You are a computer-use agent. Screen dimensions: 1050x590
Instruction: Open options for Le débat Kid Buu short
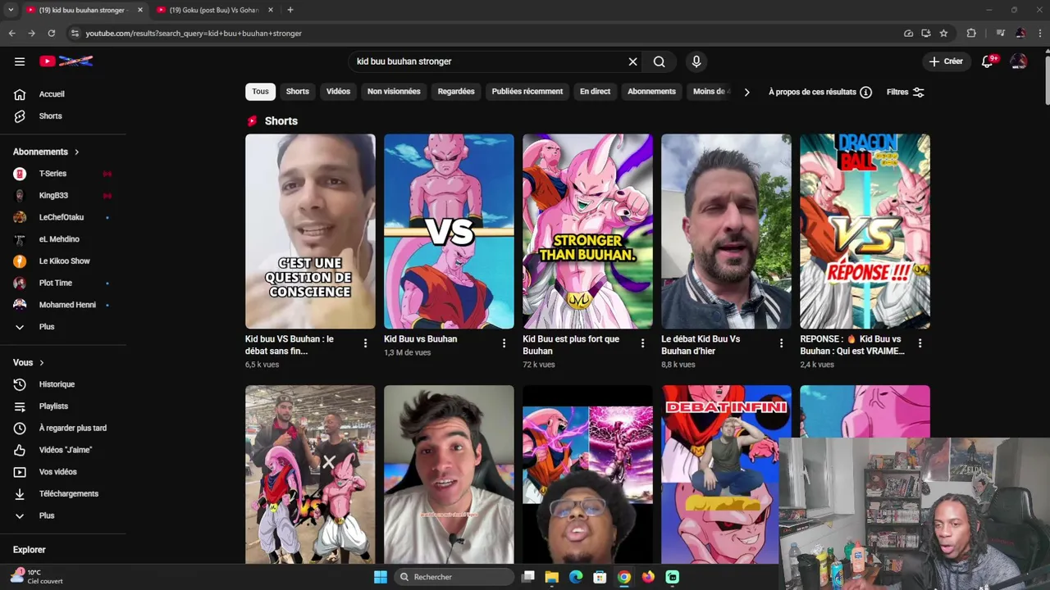(x=781, y=343)
